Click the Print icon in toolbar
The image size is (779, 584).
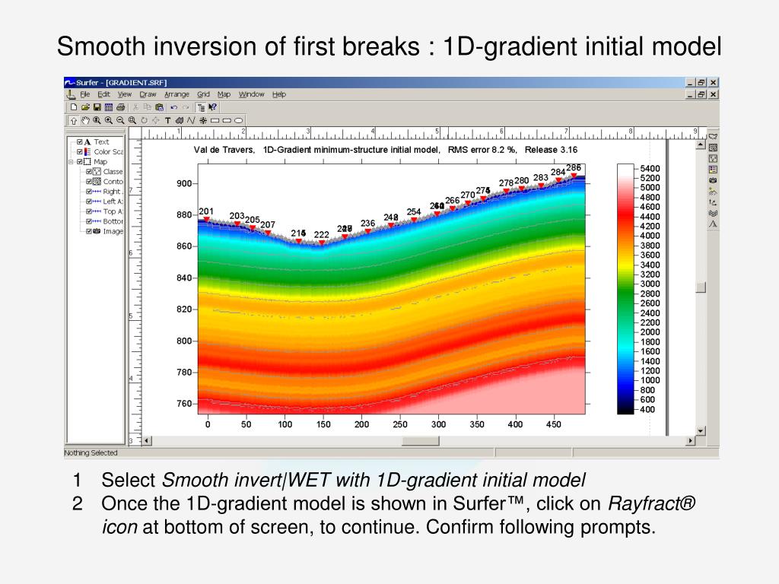[x=120, y=107]
